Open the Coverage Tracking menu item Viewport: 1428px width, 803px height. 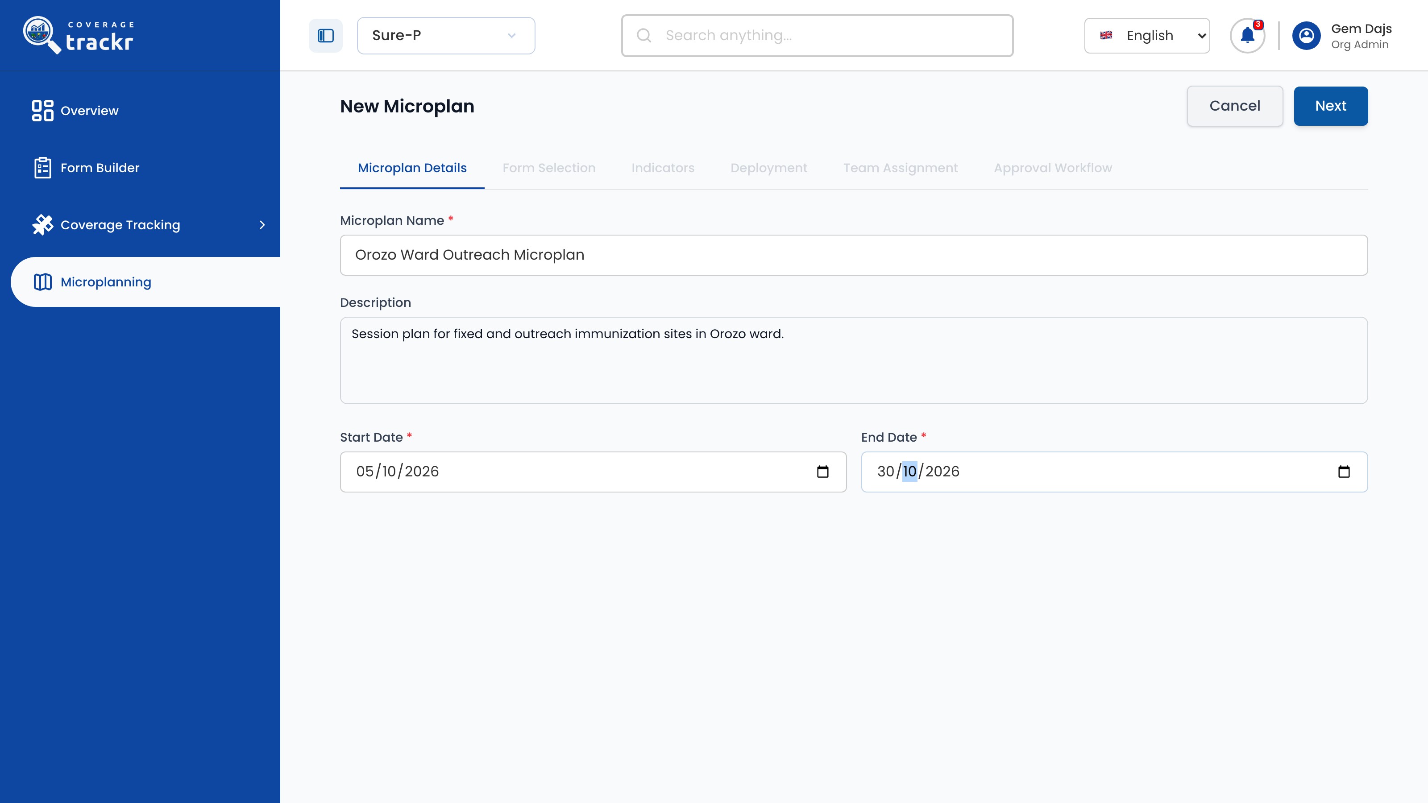pos(120,225)
